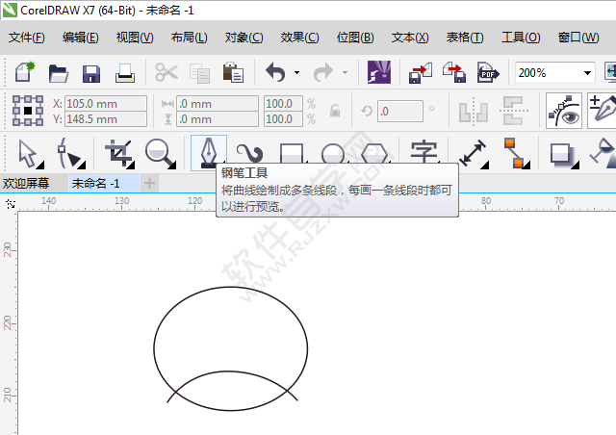Image resolution: width=616 pixels, height=435 pixels.
Task: Open the 表格(T) menu
Action: (x=465, y=38)
